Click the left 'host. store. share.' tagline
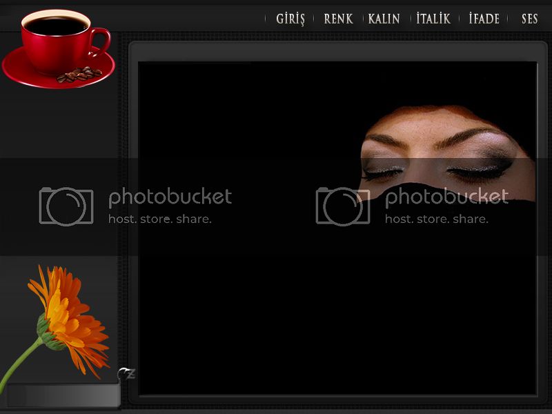The image size is (552, 414). (x=159, y=219)
